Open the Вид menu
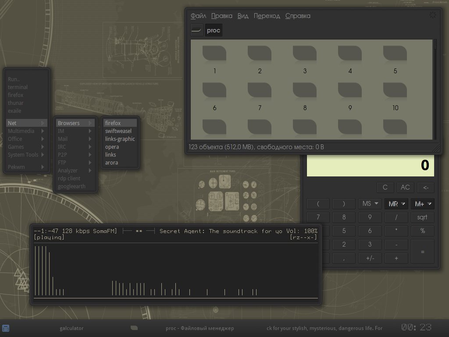449x337 pixels. [243, 16]
